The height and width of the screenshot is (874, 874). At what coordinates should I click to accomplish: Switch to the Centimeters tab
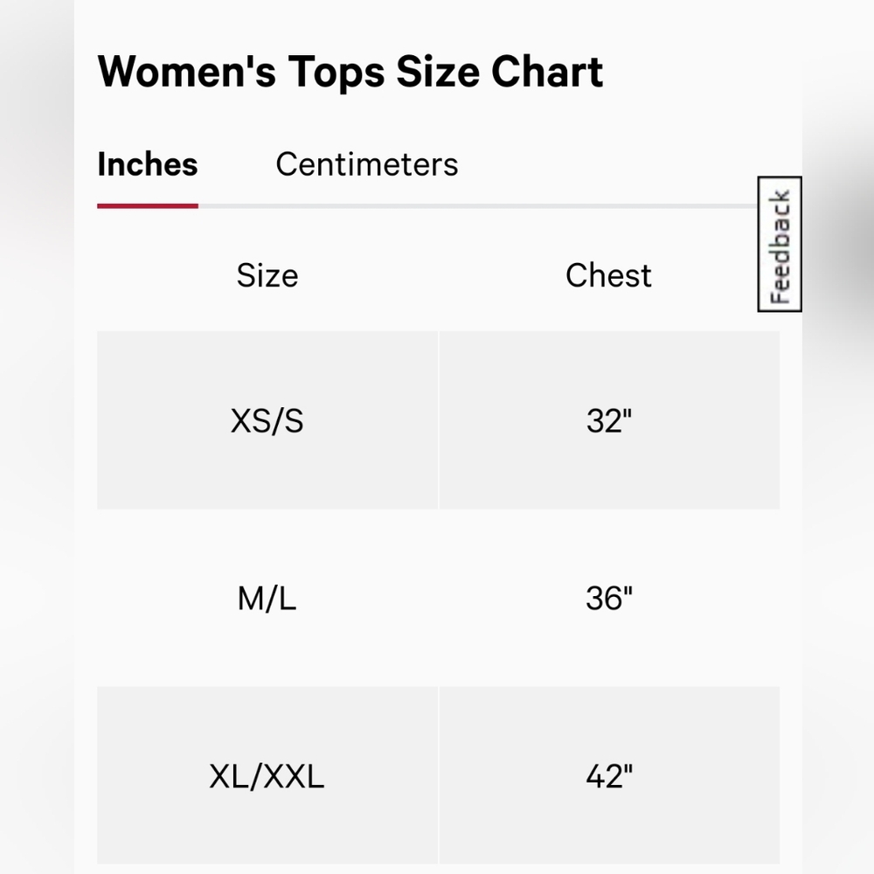click(x=367, y=164)
